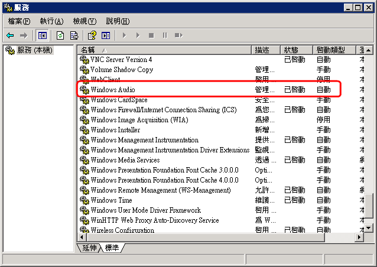377x267 pixels.
Task: Click the services app icon in title bar
Action: (x=8, y=8)
